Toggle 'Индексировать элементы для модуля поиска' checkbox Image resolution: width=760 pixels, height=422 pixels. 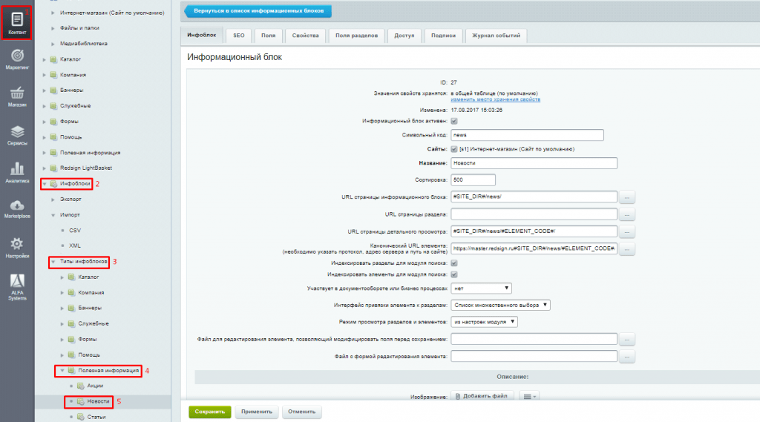coord(454,274)
